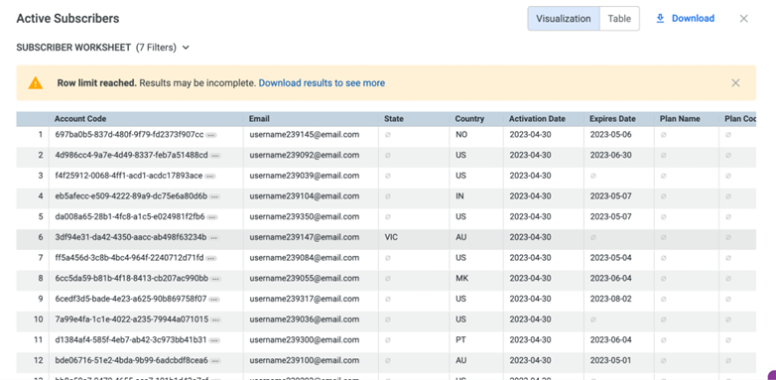Screen dimensions: 776x380
Task: Expand truncated account code in row 7
Action: coord(211,258)
